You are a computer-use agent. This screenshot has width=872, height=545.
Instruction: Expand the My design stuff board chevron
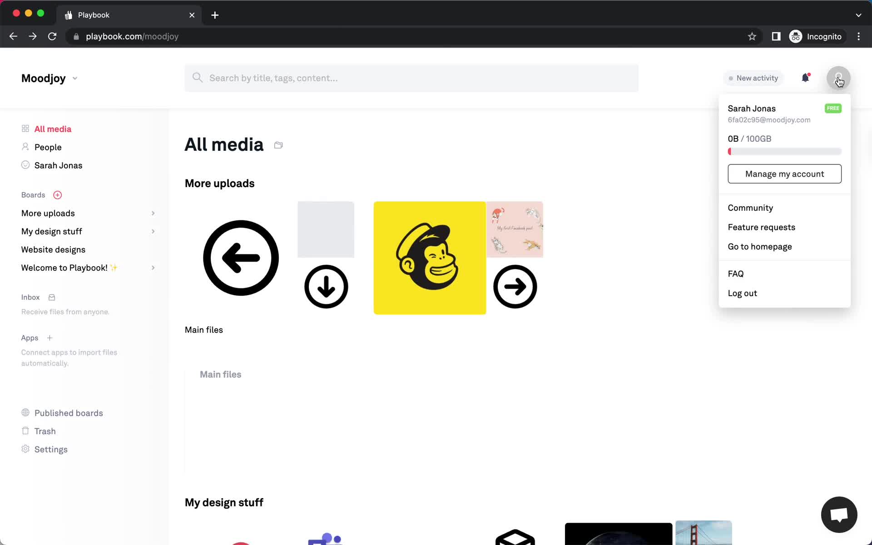point(153,231)
